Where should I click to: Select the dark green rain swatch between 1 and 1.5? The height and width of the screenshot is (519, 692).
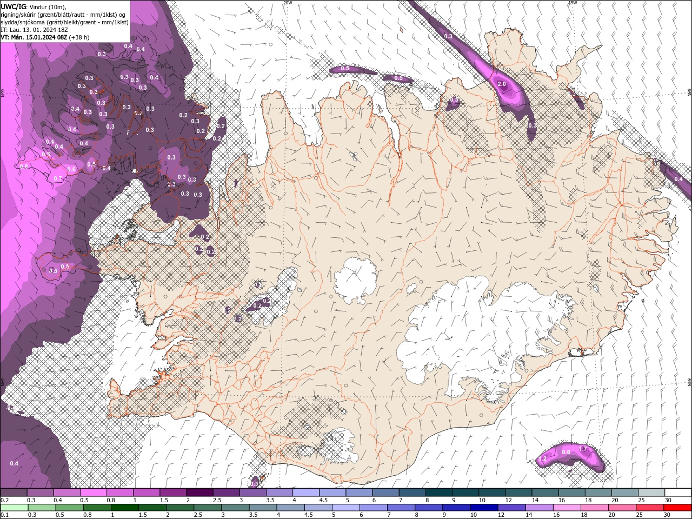[x=124, y=508]
